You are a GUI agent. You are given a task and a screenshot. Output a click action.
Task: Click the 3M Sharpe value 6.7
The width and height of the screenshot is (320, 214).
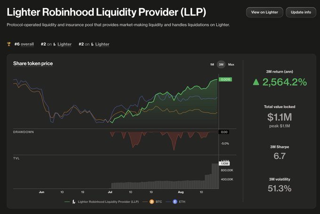pyautogui.click(x=280, y=156)
